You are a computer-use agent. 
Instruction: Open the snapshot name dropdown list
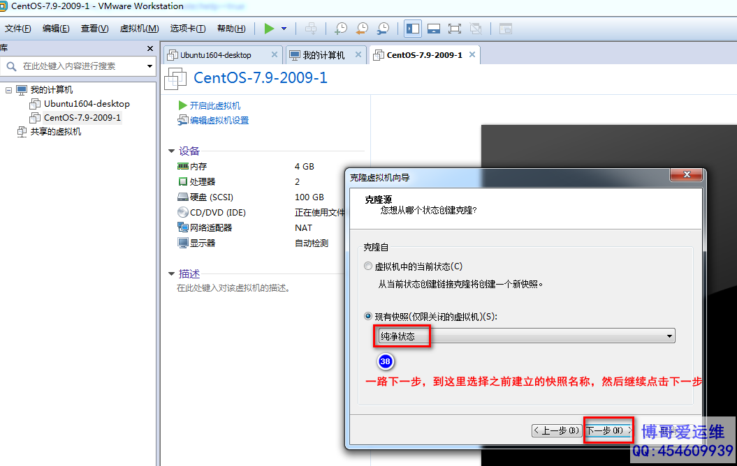(x=669, y=336)
